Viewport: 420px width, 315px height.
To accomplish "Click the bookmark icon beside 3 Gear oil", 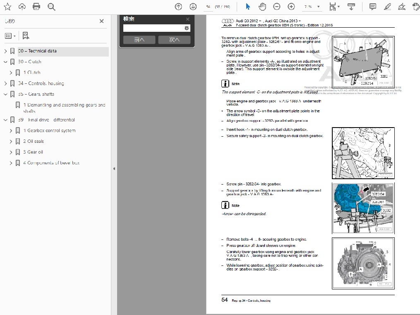I will point(18,152).
